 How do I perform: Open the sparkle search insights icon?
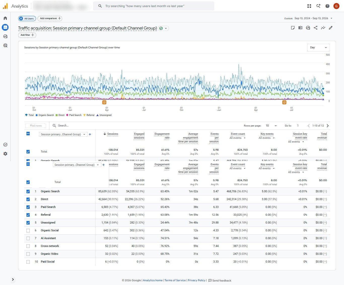point(318,6)
